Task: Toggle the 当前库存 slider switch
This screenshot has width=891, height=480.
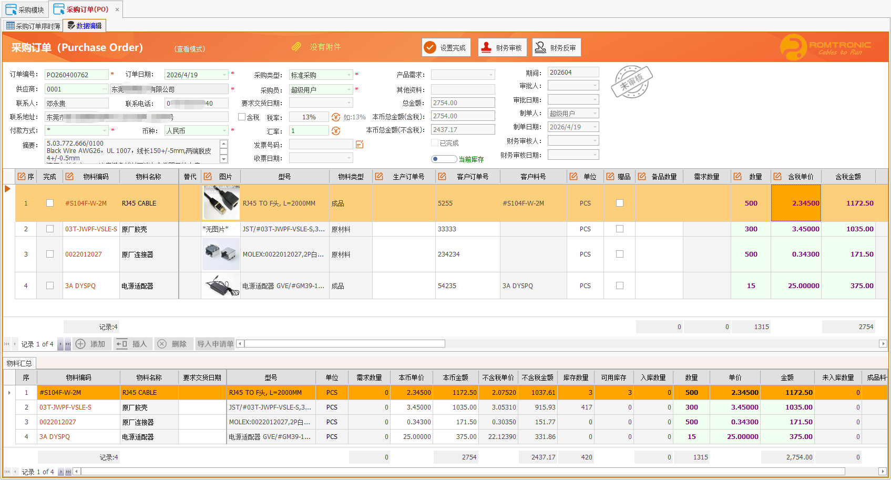Action: tap(444, 159)
